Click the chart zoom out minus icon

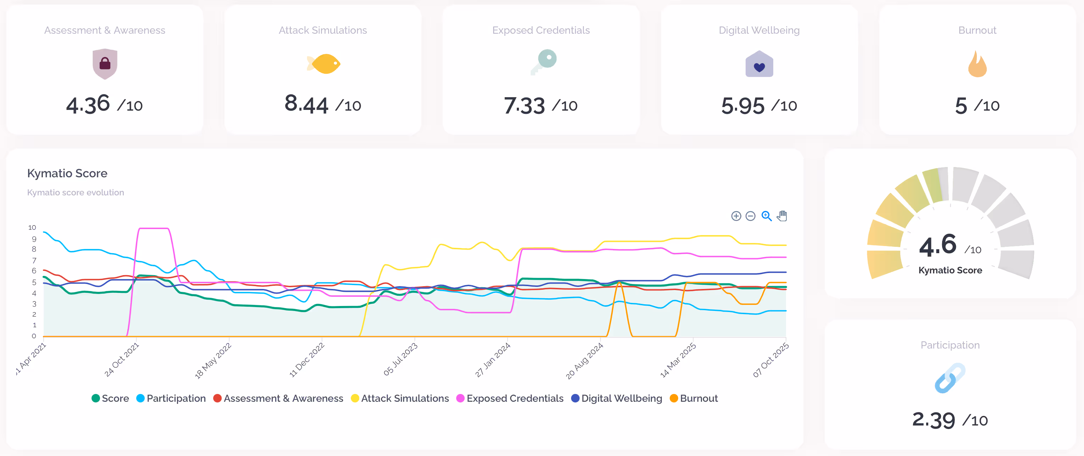[x=750, y=216]
